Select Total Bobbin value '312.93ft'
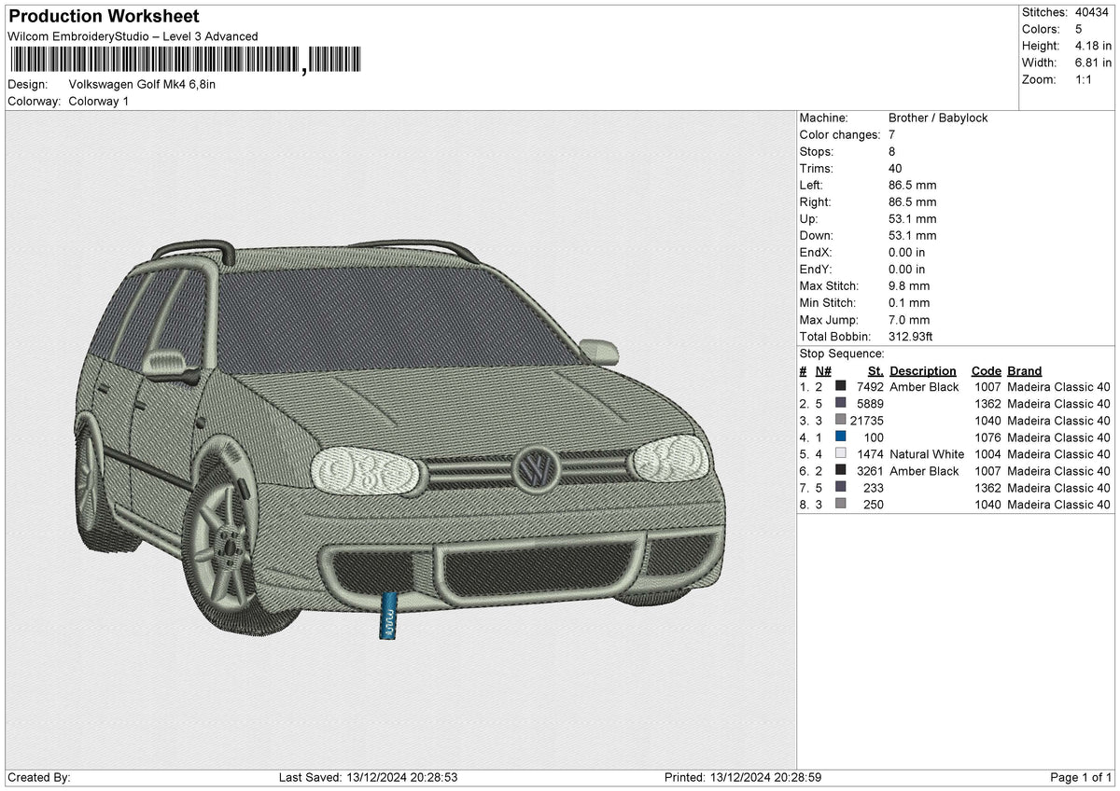 [x=911, y=336]
